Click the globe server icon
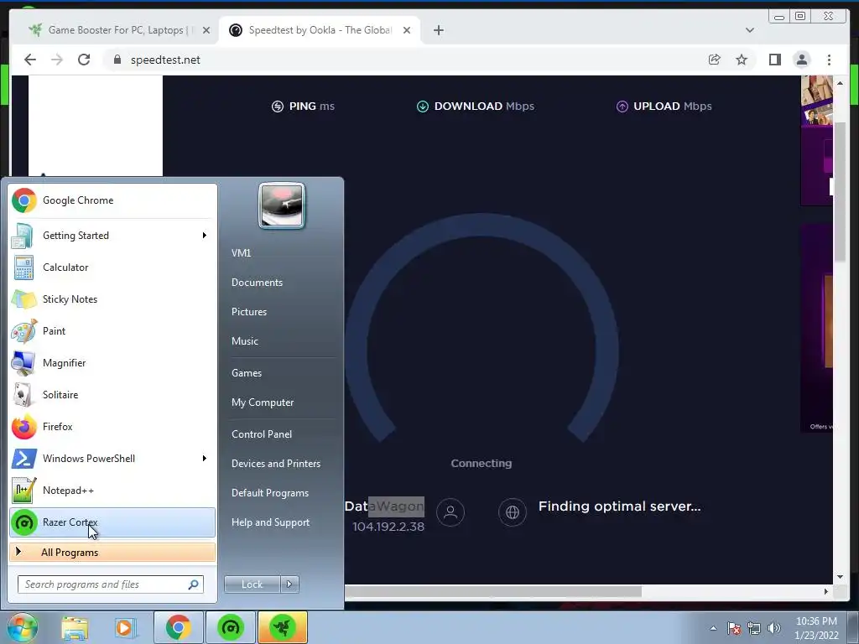Viewport: 859px width, 644px height. click(x=513, y=512)
